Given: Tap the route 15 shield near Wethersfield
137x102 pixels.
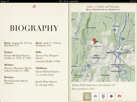Looking at the screenshot, I should [x=108, y=70].
